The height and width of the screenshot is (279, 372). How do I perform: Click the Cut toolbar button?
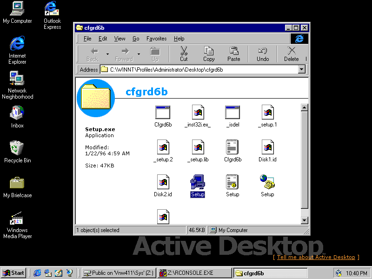pyautogui.click(x=184, y=54)
